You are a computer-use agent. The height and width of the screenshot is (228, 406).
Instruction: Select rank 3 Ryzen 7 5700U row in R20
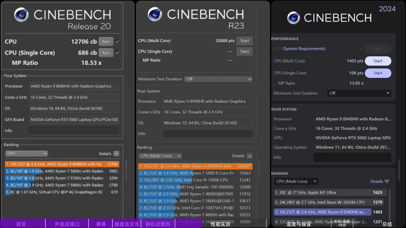[62, 178]
